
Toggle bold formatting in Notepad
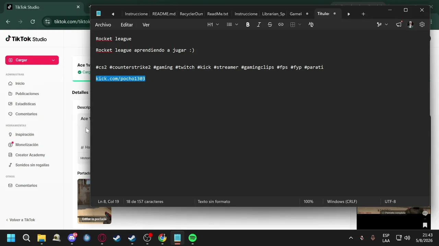click(x=248, y=25)
